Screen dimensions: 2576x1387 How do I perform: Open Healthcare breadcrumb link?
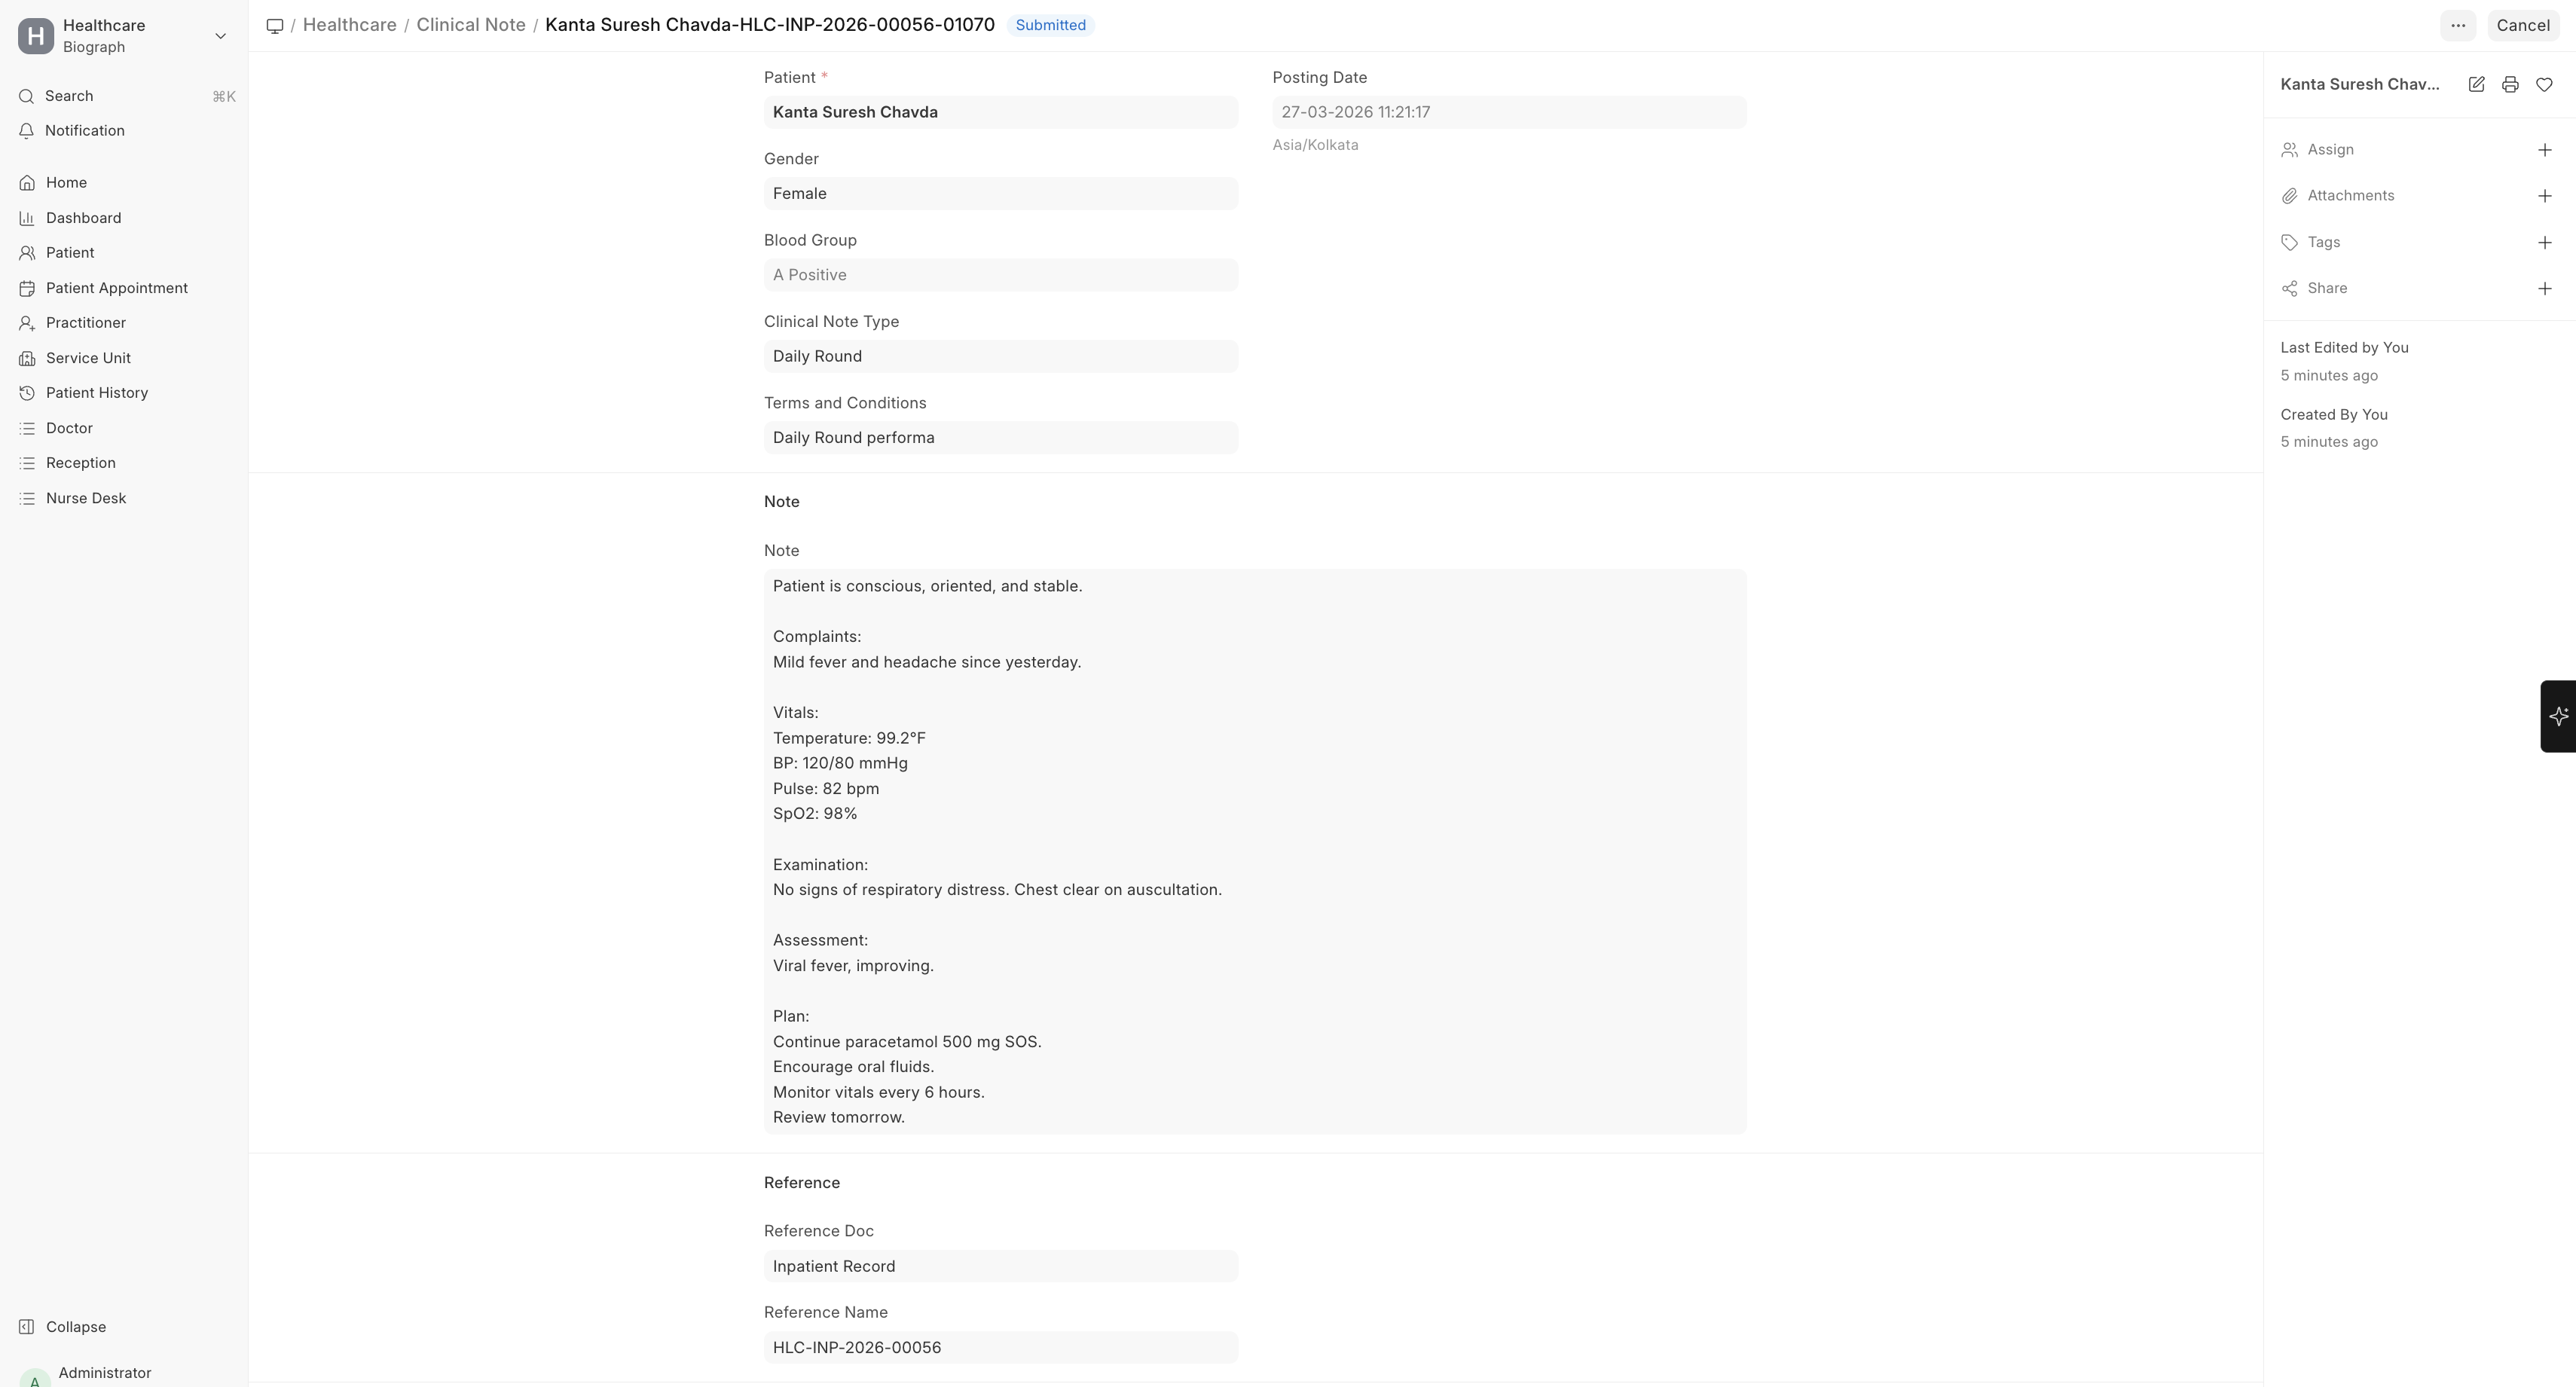click(x=349, y=25)
